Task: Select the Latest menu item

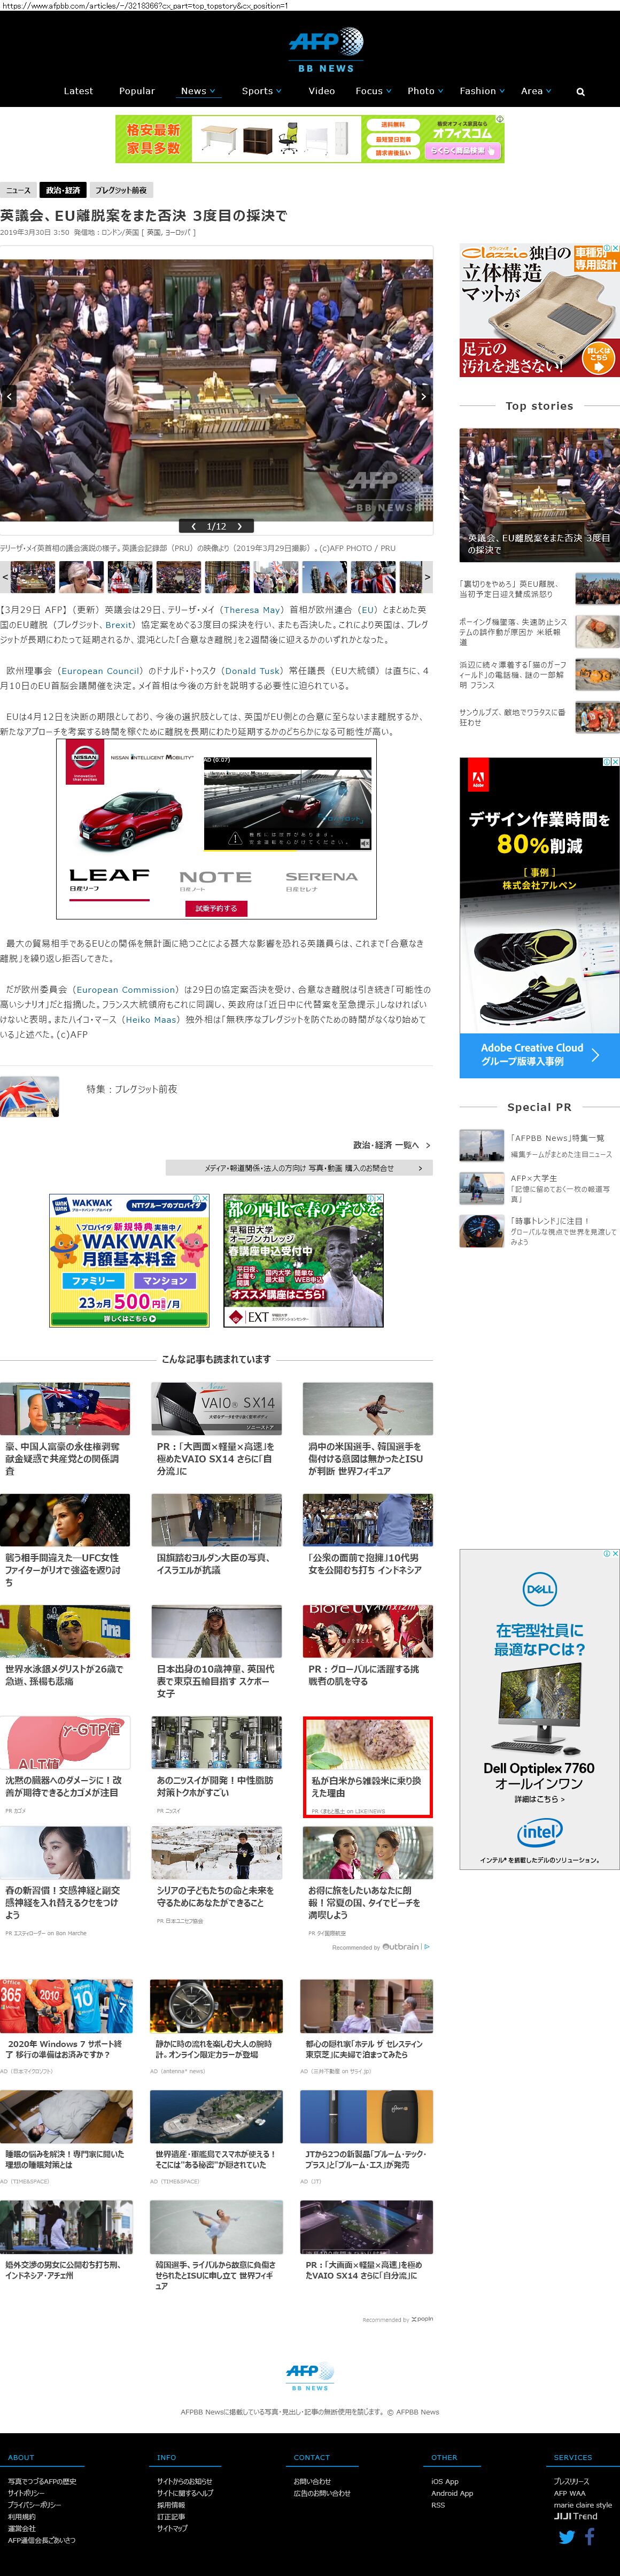Action: 78,91
